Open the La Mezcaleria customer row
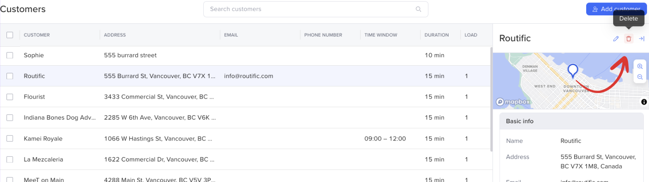Screen dimensions: 649x182 [x=43, y=159]
